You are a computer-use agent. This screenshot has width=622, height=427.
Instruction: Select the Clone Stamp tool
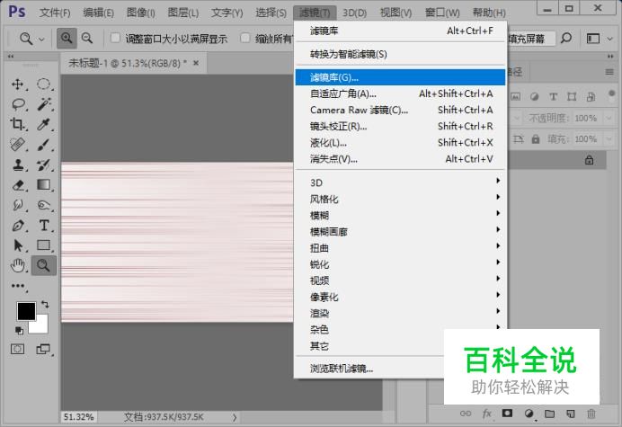tap(17, 165)
